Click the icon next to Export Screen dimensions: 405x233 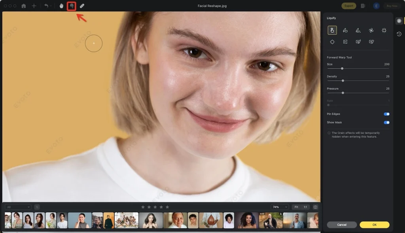coord(363,6)
